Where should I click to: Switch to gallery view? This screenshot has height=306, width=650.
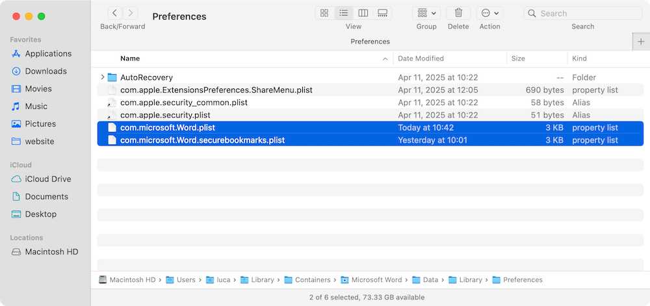pos(382,13)
